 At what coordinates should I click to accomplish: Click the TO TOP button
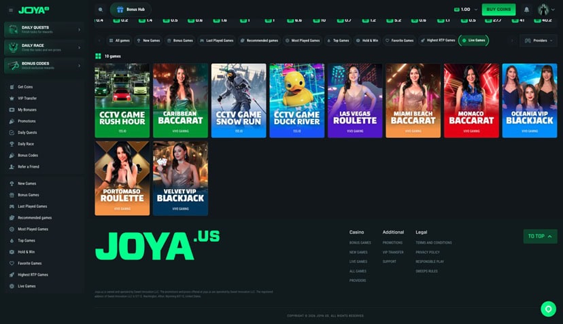540,236
